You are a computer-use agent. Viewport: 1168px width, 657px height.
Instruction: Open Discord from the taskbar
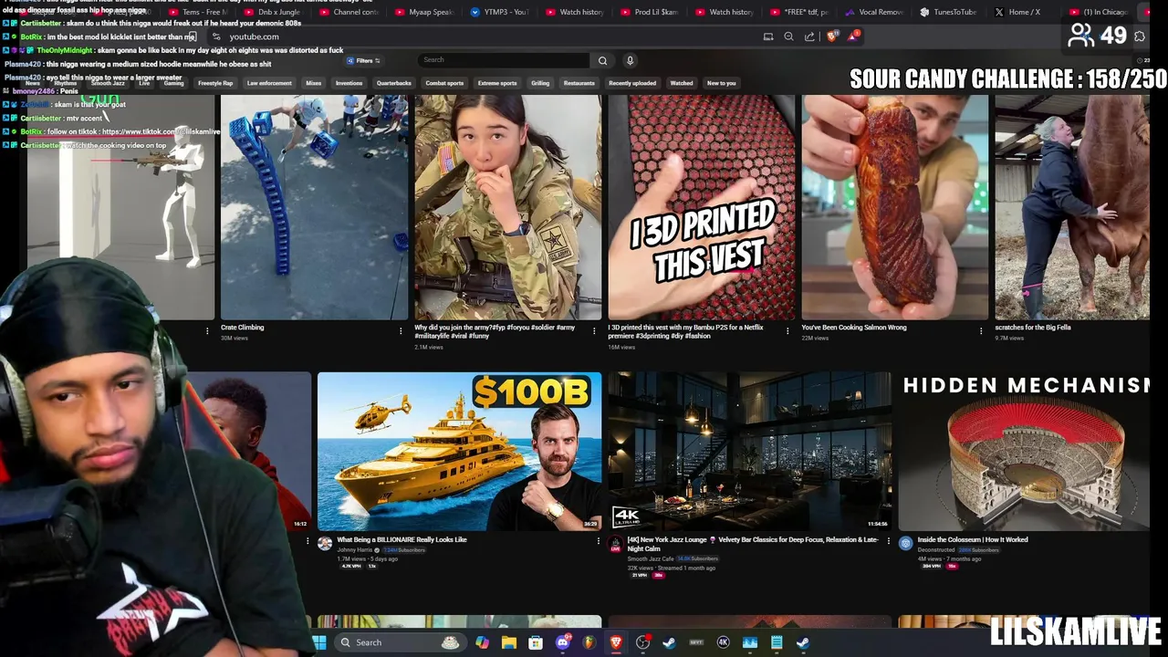[x=562, y=642]
